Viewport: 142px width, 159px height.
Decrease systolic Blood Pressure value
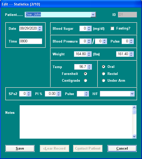point(89,42)
